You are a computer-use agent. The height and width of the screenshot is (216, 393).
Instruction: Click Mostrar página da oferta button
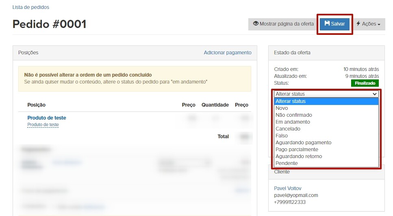tap(283, 24)
